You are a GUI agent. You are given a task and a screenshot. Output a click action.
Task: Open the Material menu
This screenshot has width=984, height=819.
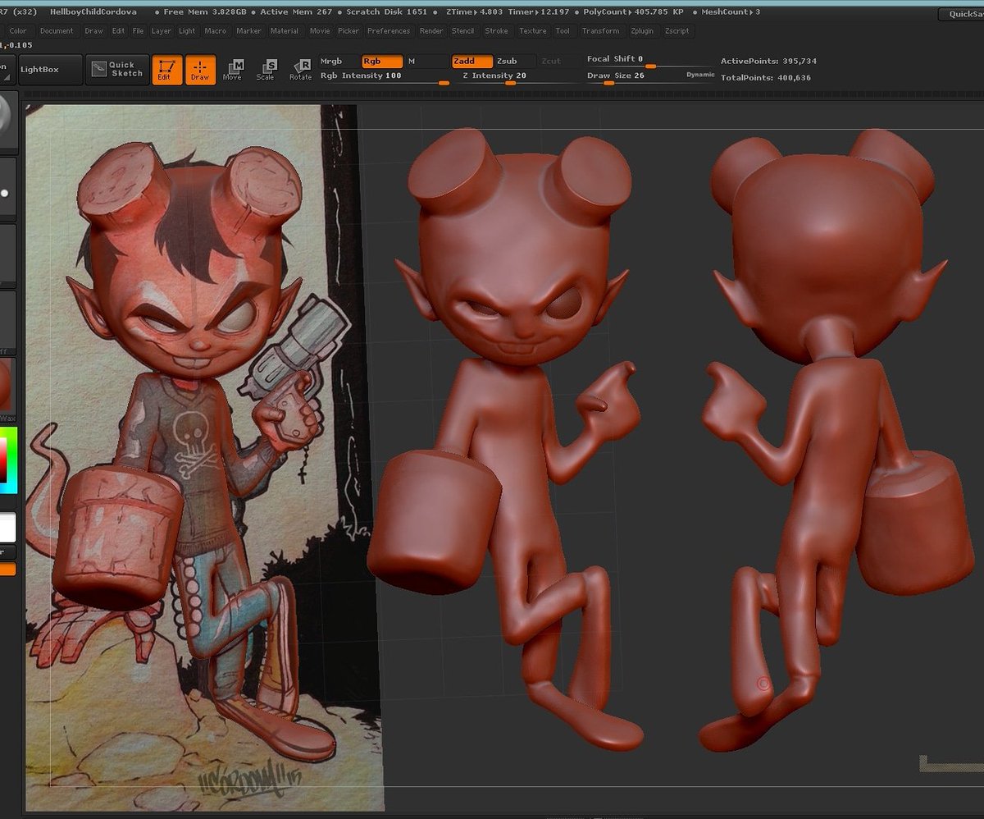pos(285,31)
